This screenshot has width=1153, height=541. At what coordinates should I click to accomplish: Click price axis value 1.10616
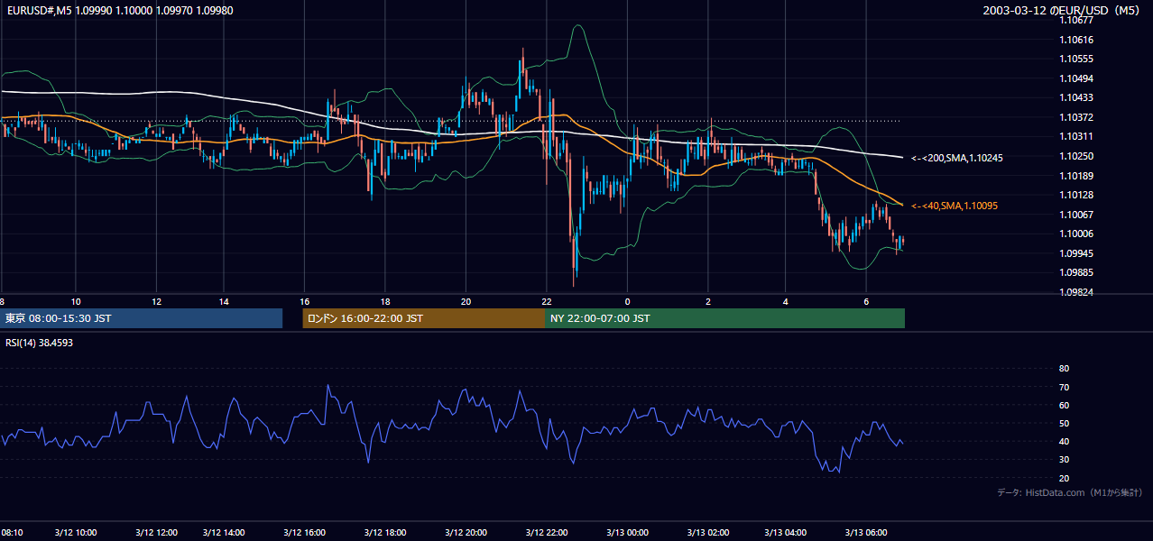pos(1075,40)
